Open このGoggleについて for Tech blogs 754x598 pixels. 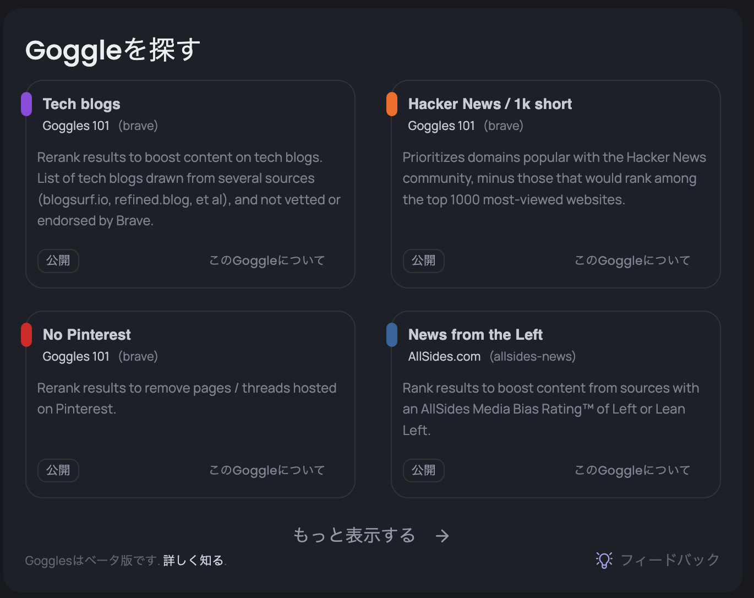point(267,260)
